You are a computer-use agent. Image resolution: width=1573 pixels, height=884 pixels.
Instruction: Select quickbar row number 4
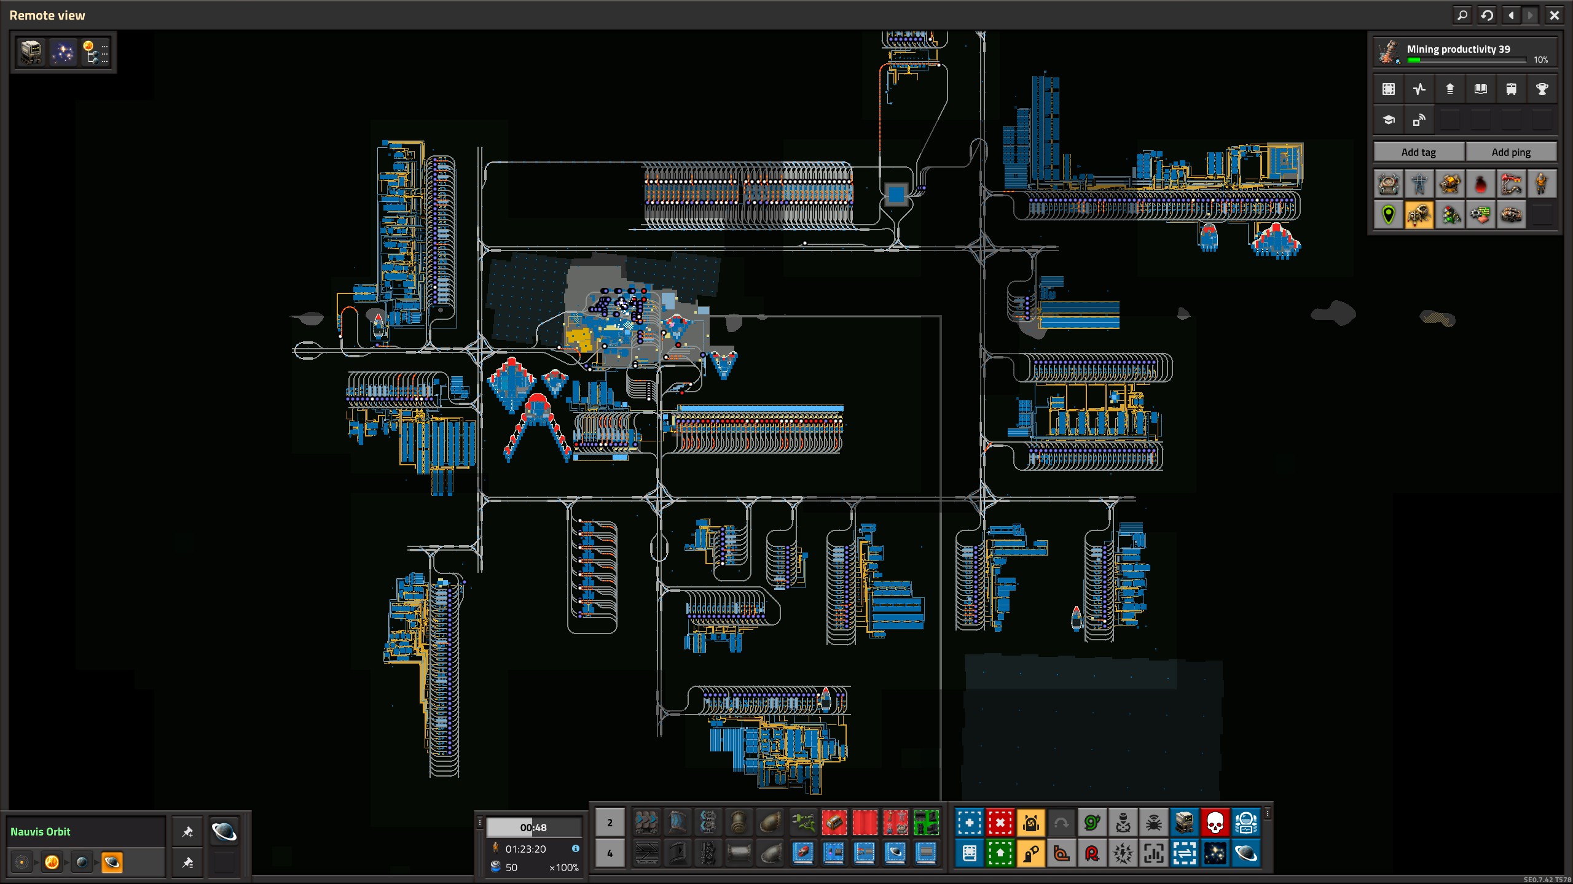tap(610, 853)
